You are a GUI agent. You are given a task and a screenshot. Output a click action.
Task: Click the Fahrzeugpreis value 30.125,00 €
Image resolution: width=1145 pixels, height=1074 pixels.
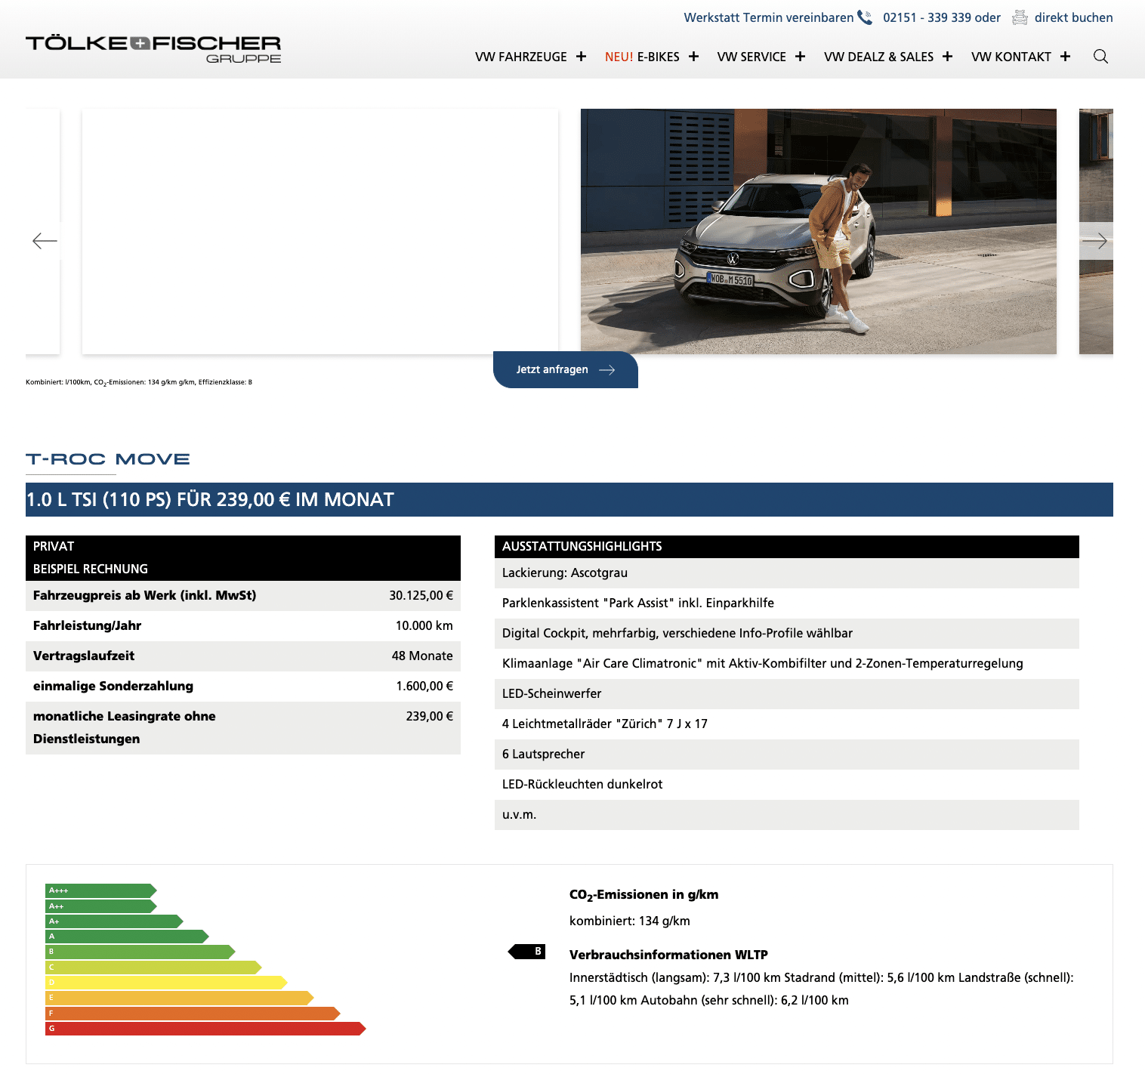[x=421, y=595]
